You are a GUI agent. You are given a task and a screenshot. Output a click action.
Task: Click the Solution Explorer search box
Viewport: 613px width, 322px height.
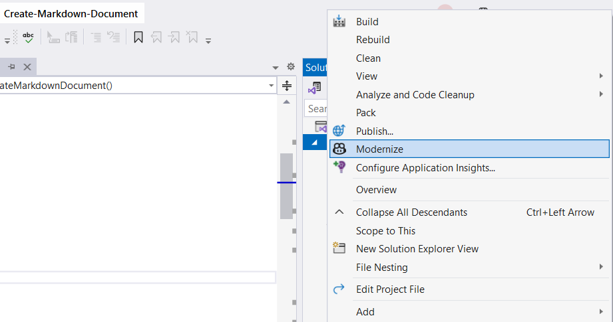tap(316, 108)
